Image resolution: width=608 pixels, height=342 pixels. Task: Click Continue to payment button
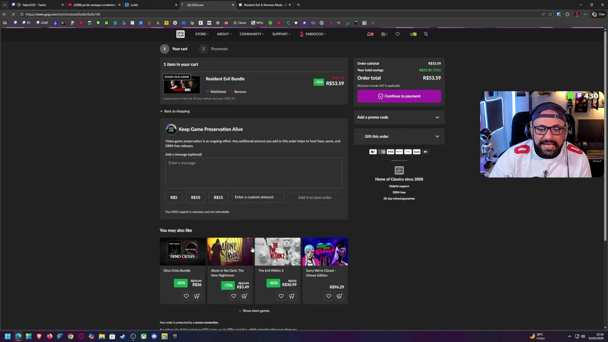[399, 96]
